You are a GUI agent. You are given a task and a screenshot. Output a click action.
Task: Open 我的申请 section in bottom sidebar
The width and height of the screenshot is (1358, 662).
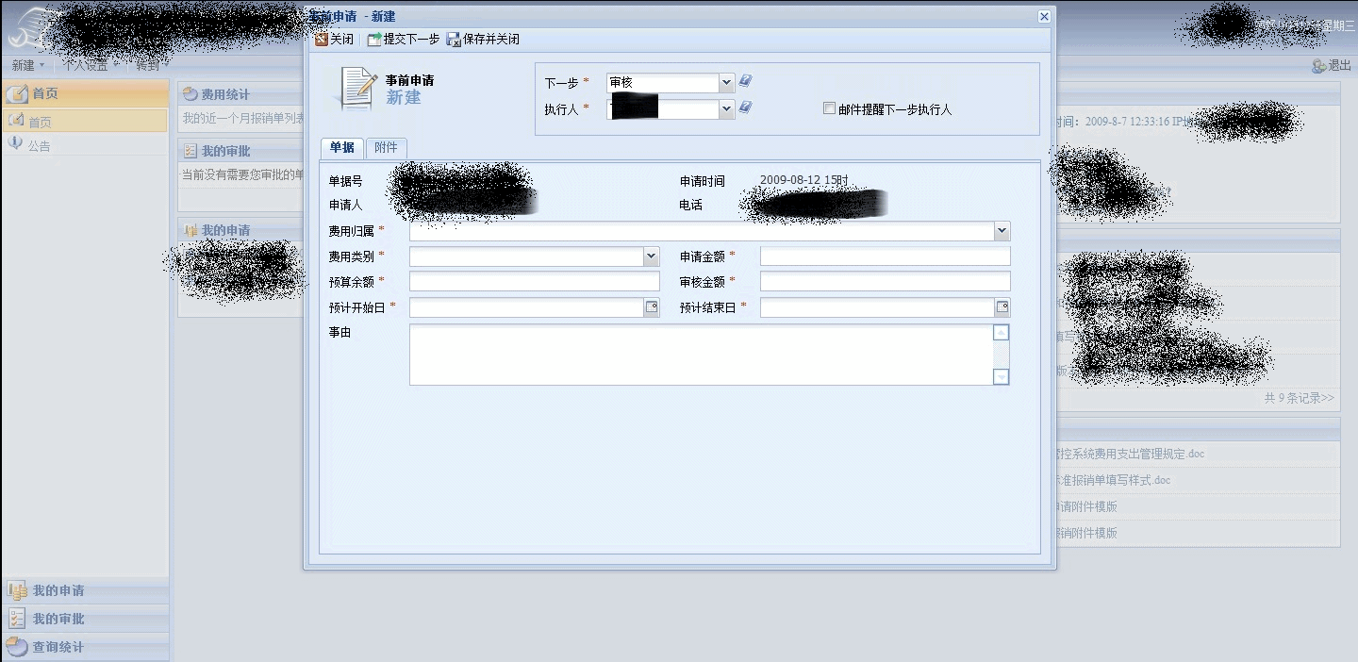pos(85,591)
